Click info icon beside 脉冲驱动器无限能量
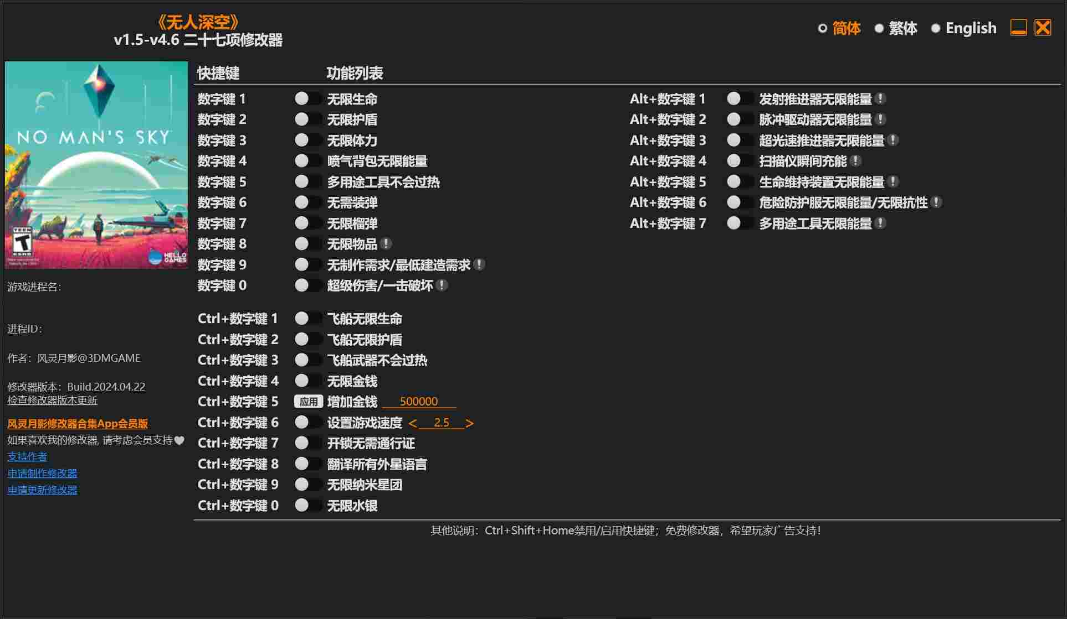The height and width of the screenshot is (619, 1067). tap(880, 119)
